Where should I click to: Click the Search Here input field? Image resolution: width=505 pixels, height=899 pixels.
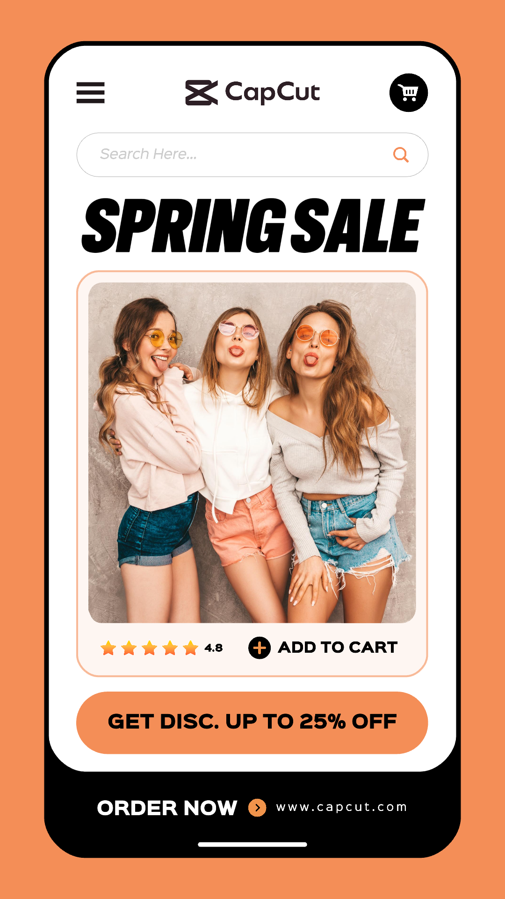coord(252,155)
